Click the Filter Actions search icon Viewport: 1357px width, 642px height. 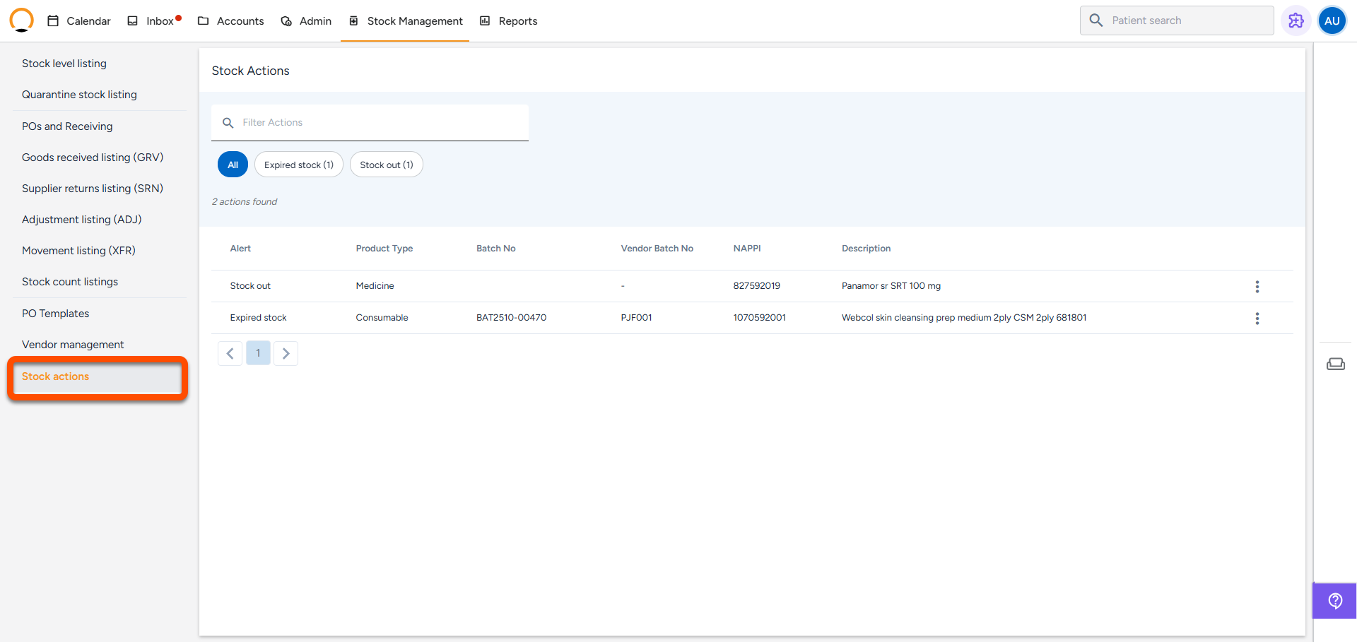(x=228, y=123)
